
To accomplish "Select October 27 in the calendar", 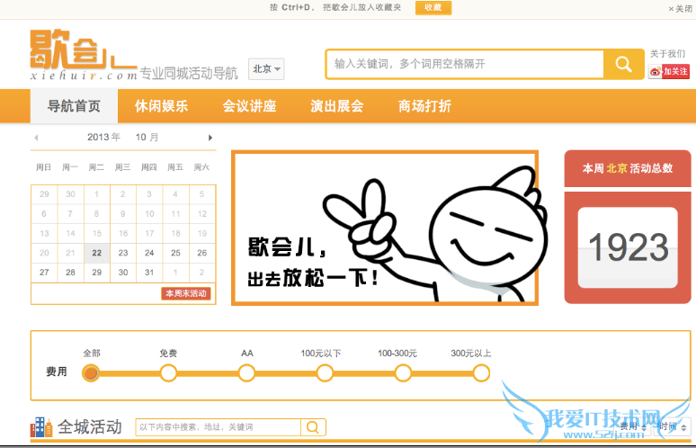I will click(44, 273).
